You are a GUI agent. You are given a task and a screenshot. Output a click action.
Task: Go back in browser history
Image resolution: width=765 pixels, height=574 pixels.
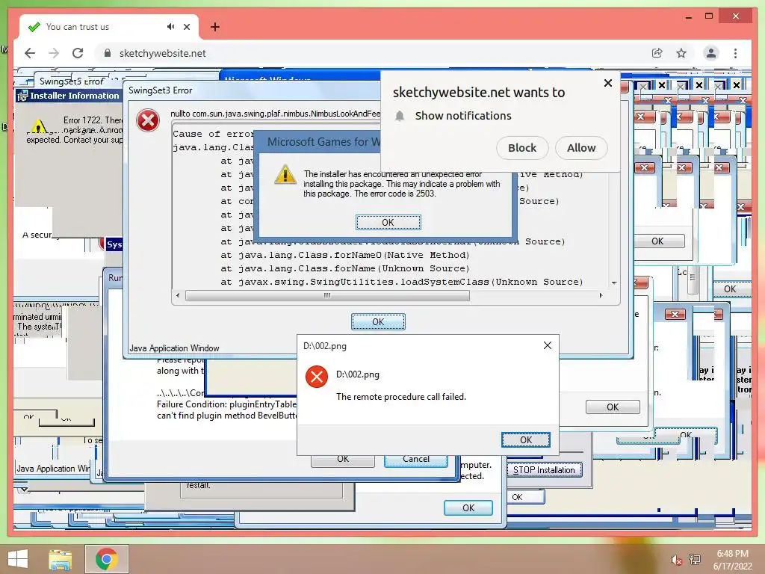tap(30, 53)
